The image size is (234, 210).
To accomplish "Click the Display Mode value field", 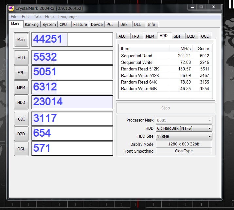I will [184, 144].
